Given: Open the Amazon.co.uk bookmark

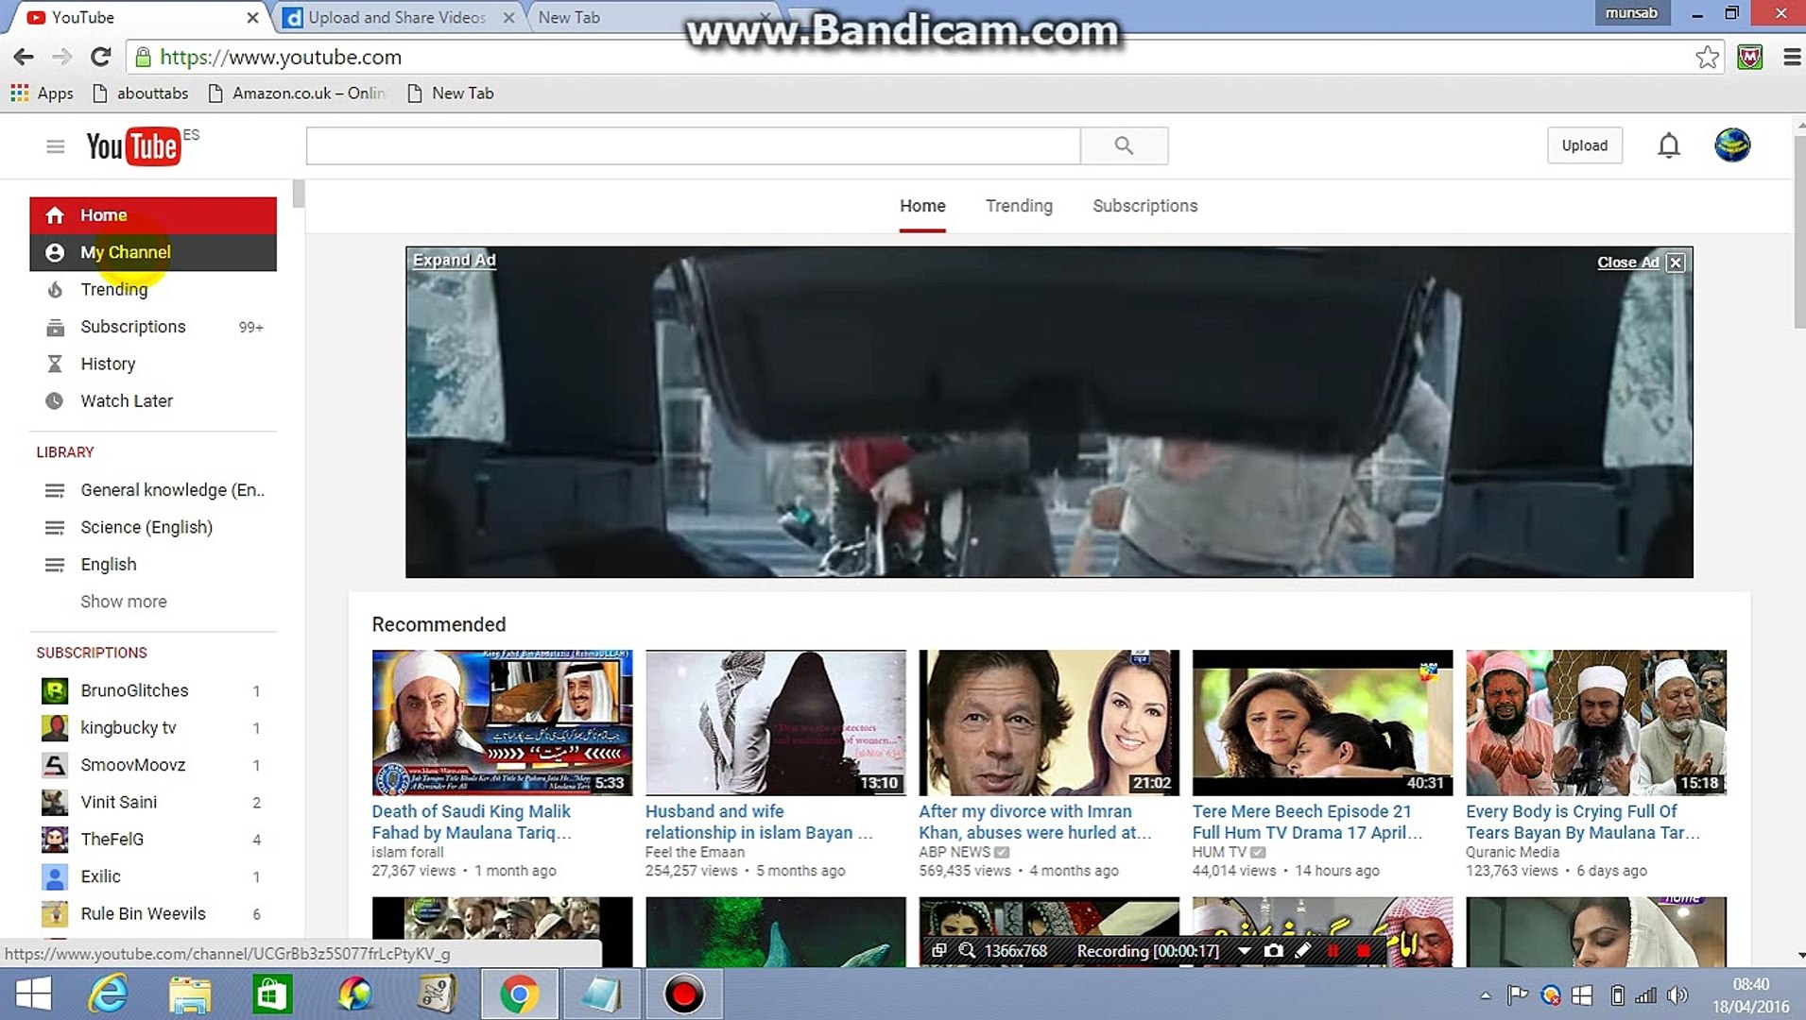Looking at the screenshot, I should 297,93.
